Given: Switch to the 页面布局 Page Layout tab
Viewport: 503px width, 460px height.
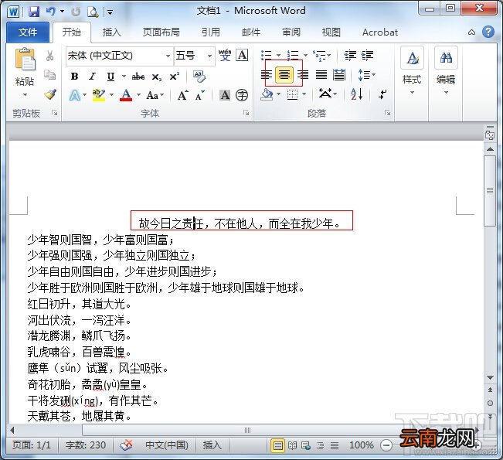Looking at the screenshot, I should 161,32.
